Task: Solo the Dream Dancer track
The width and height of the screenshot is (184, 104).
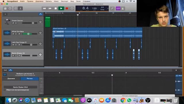Action: click(x=16, y=23)
